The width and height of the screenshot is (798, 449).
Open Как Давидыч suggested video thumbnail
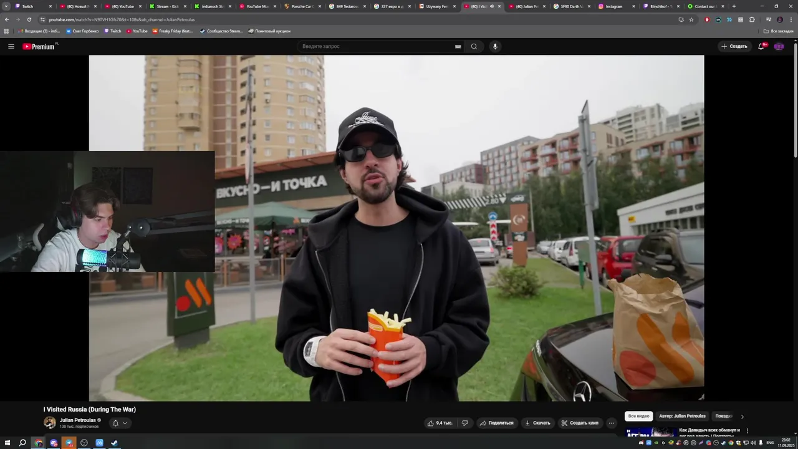[x=650, y=433]
